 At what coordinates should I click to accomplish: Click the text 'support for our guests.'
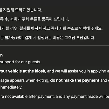(x=21, y=62)
